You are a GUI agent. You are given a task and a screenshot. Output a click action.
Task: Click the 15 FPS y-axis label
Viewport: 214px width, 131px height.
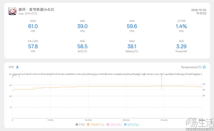pyautogui.click(x=11, y=107)
